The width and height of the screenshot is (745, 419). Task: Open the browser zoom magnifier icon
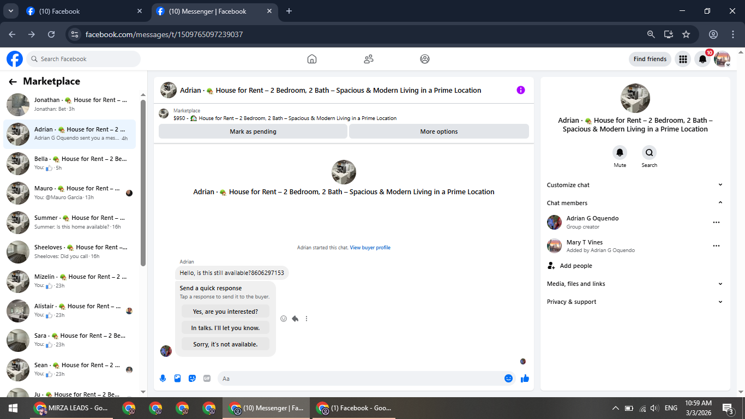pyautogui.click(x=651, y=34)
